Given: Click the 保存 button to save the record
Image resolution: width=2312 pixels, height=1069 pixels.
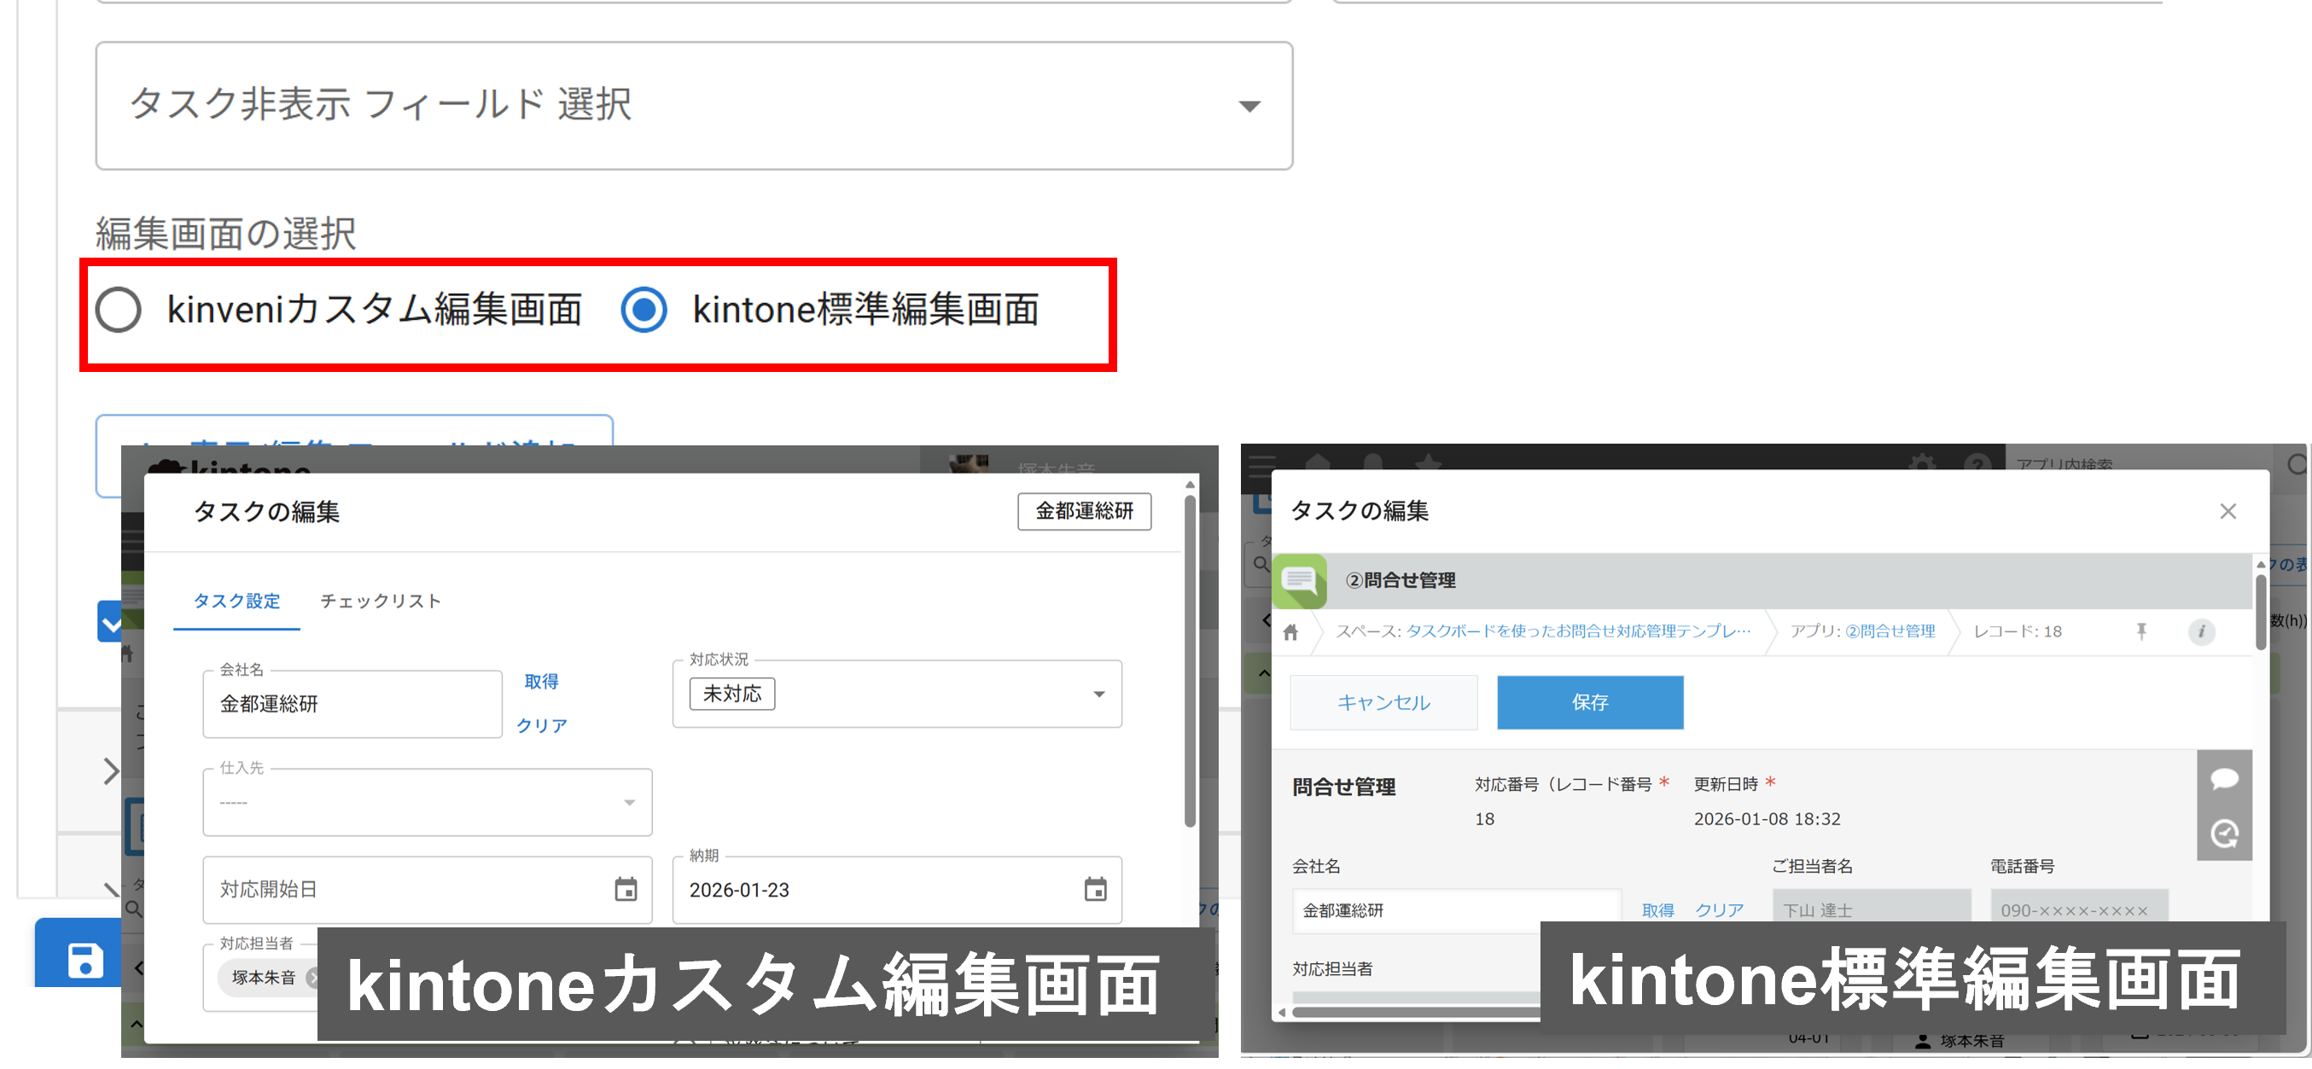Looking at the screenshot, I should [1589, 703].
